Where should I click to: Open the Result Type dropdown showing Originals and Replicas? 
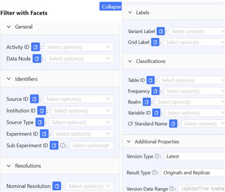coord(193,173)
